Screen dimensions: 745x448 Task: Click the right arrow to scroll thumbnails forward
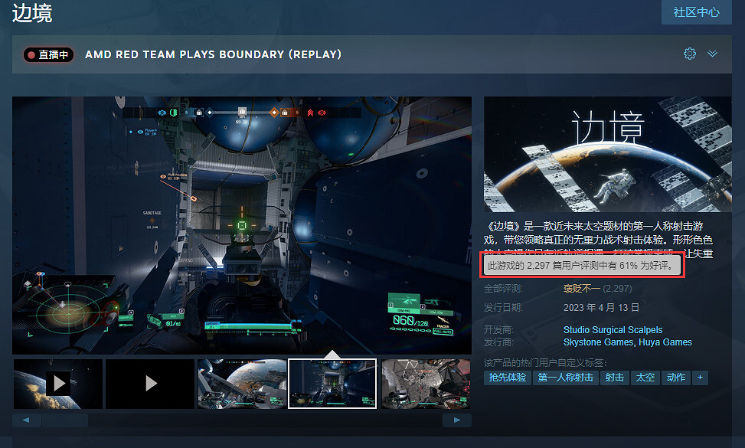(x=456, y=420)
